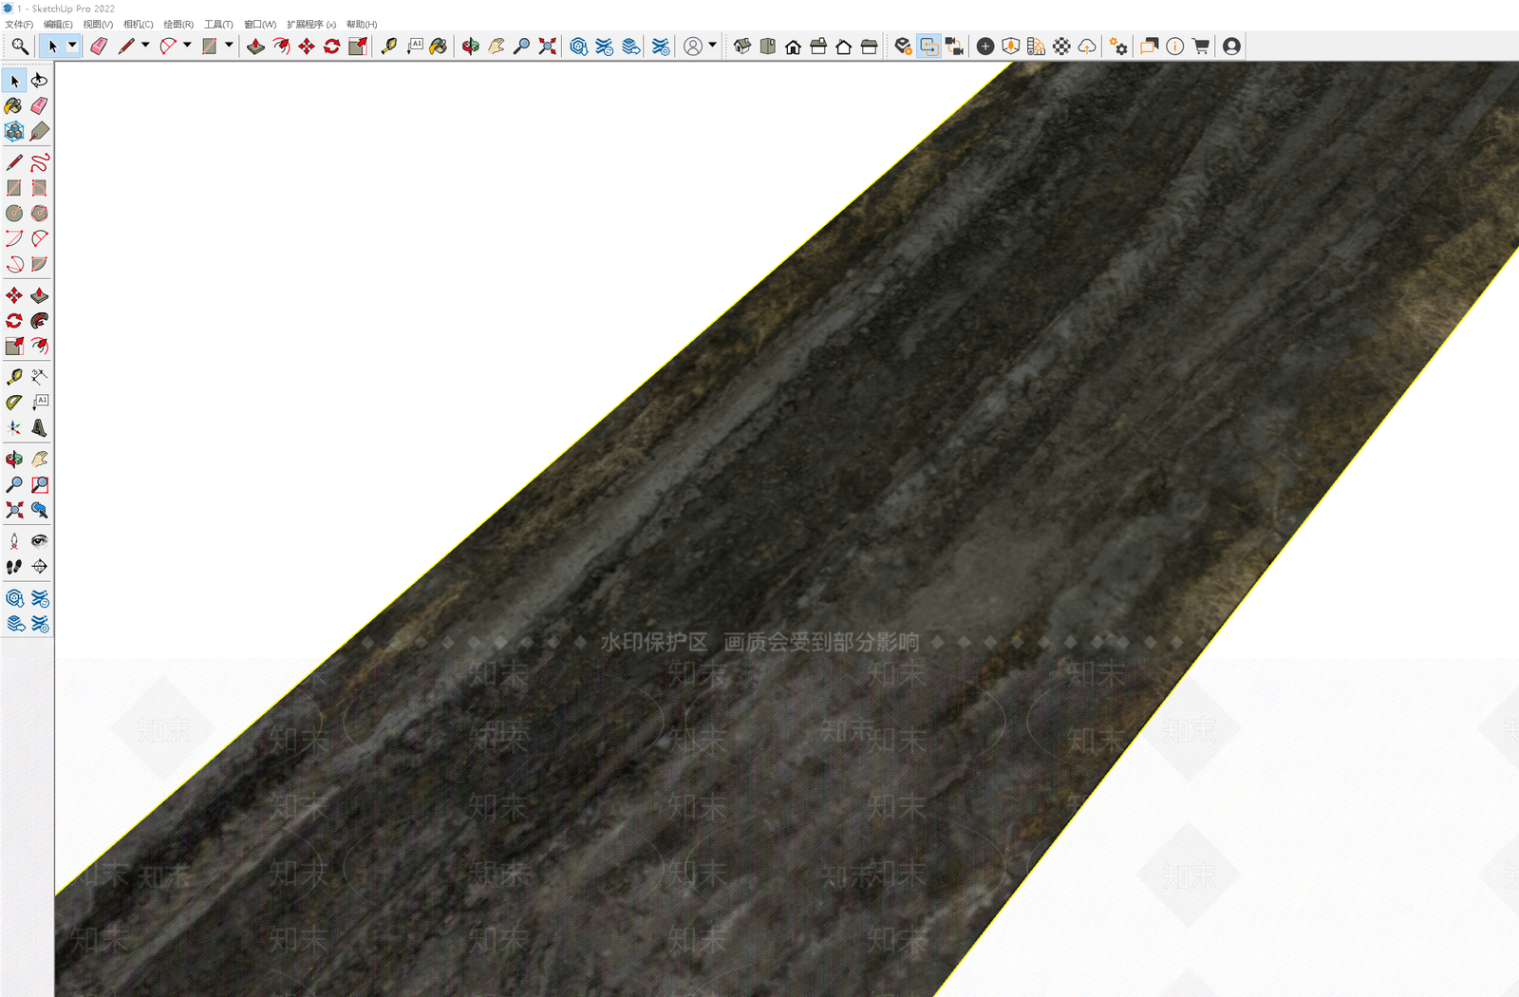The image size is (1519, 997).
Task: Select the Zoom Window tool
Action: coord(39,485)
